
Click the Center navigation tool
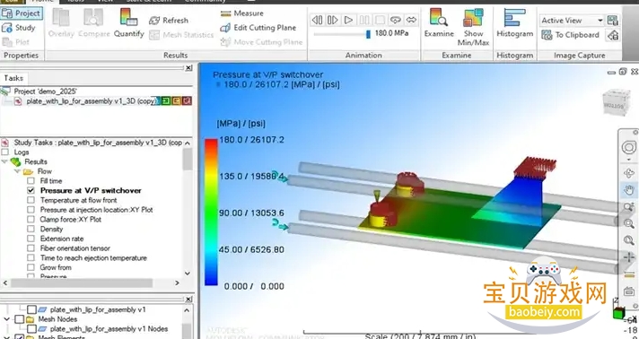pos(629,257)
